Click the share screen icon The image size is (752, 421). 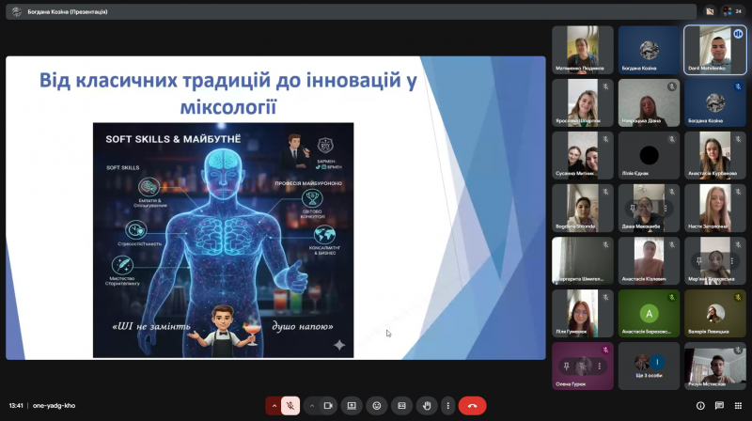point(352,405)
